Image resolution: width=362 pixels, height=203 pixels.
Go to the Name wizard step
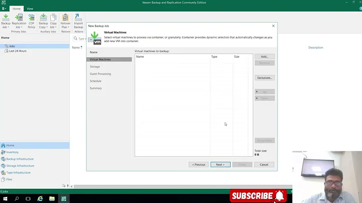click(x=94, y=52)
